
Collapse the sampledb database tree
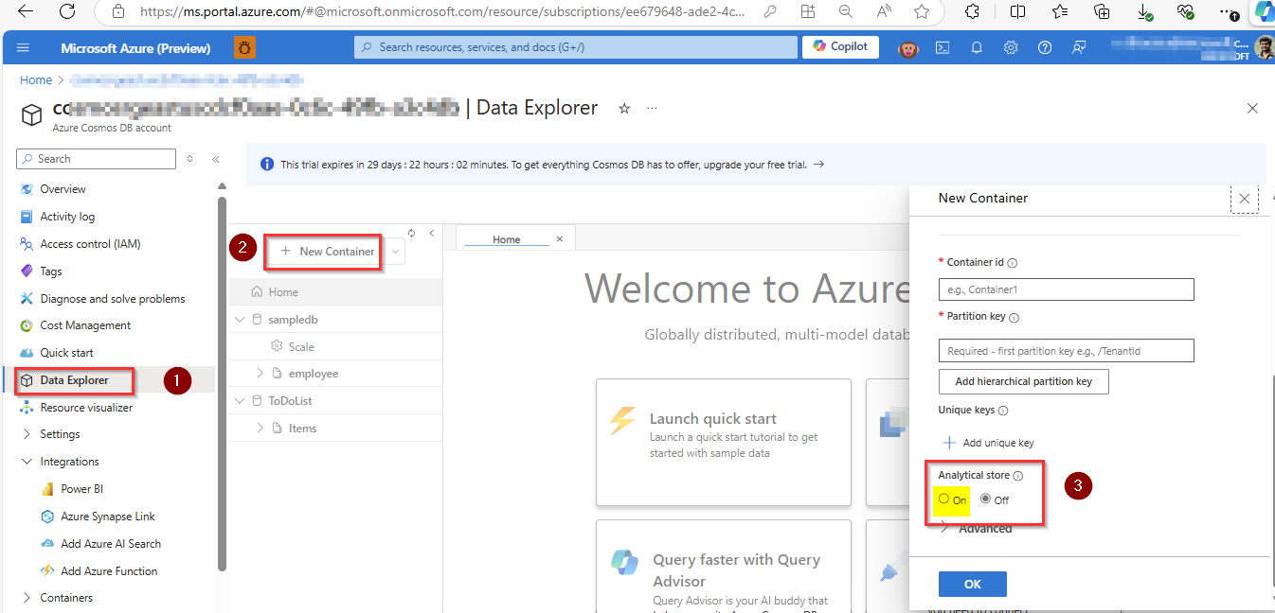coord(240,319)
